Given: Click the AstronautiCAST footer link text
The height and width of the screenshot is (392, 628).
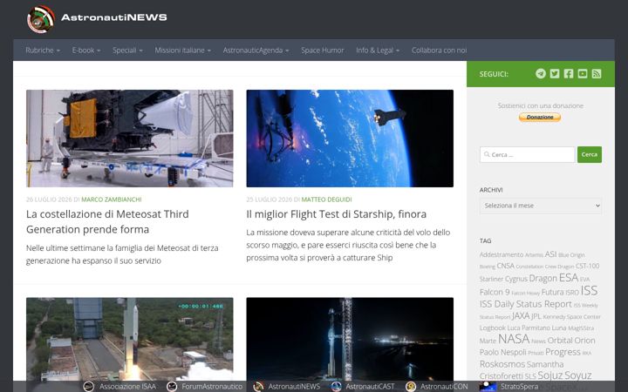Looking at the screenshot, I should pyautogui.click(x=370, y=387).
